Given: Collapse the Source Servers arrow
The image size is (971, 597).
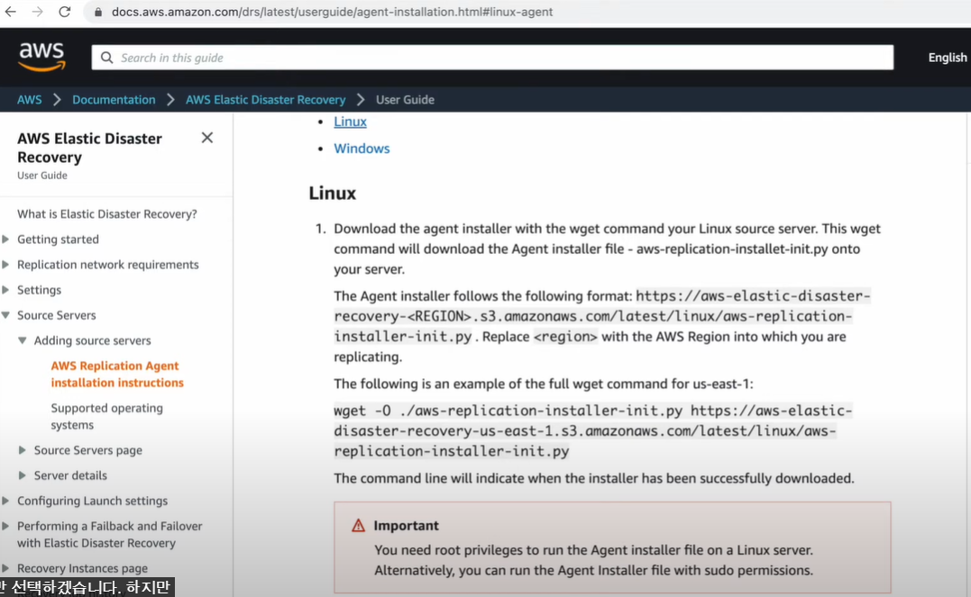Looking at the screenshot, I should 5,315.
